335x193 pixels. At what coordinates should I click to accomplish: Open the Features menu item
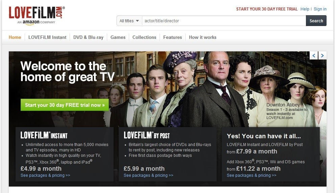click(173, 38)
